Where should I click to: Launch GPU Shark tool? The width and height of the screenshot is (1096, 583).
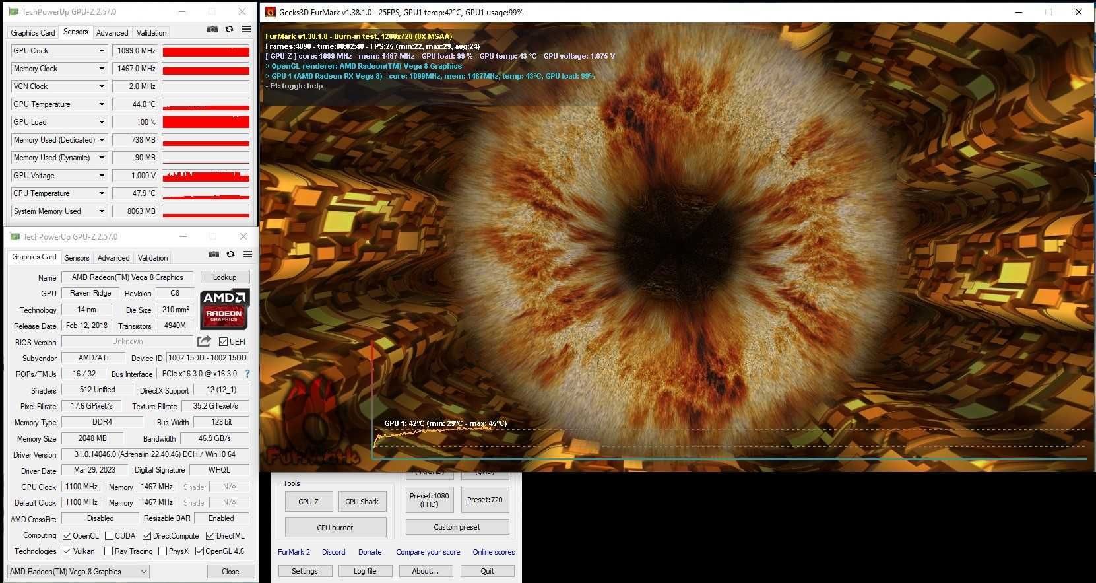pyautogui.click(x=362, y=502)
